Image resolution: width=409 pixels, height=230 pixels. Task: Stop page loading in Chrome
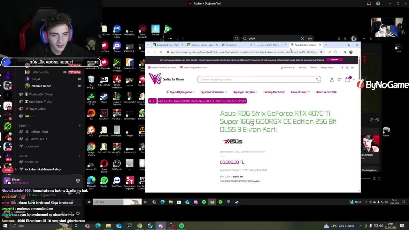click(x=160, y=52)
